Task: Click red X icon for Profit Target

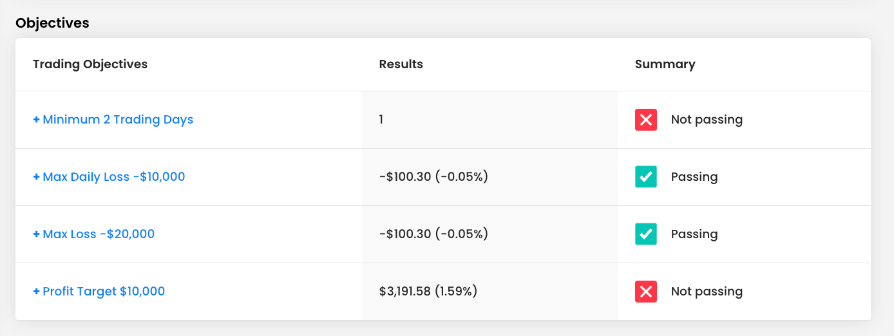Action: pyautogui.click(x=645, y=292)
